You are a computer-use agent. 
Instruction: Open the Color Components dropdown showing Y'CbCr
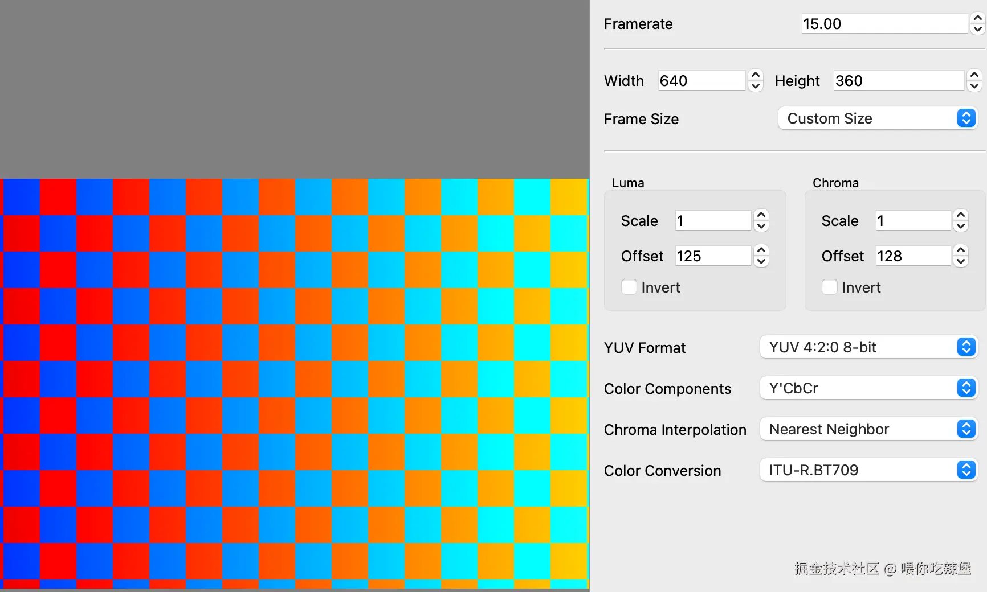(x=868, y=388)
